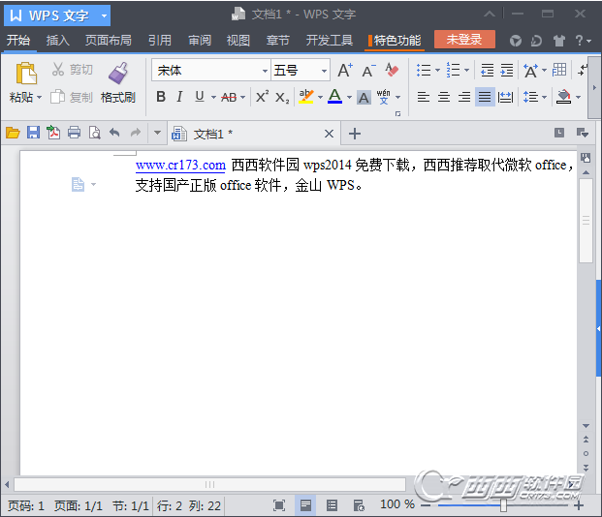Apply character shading A icon

(x=364, y=98)
